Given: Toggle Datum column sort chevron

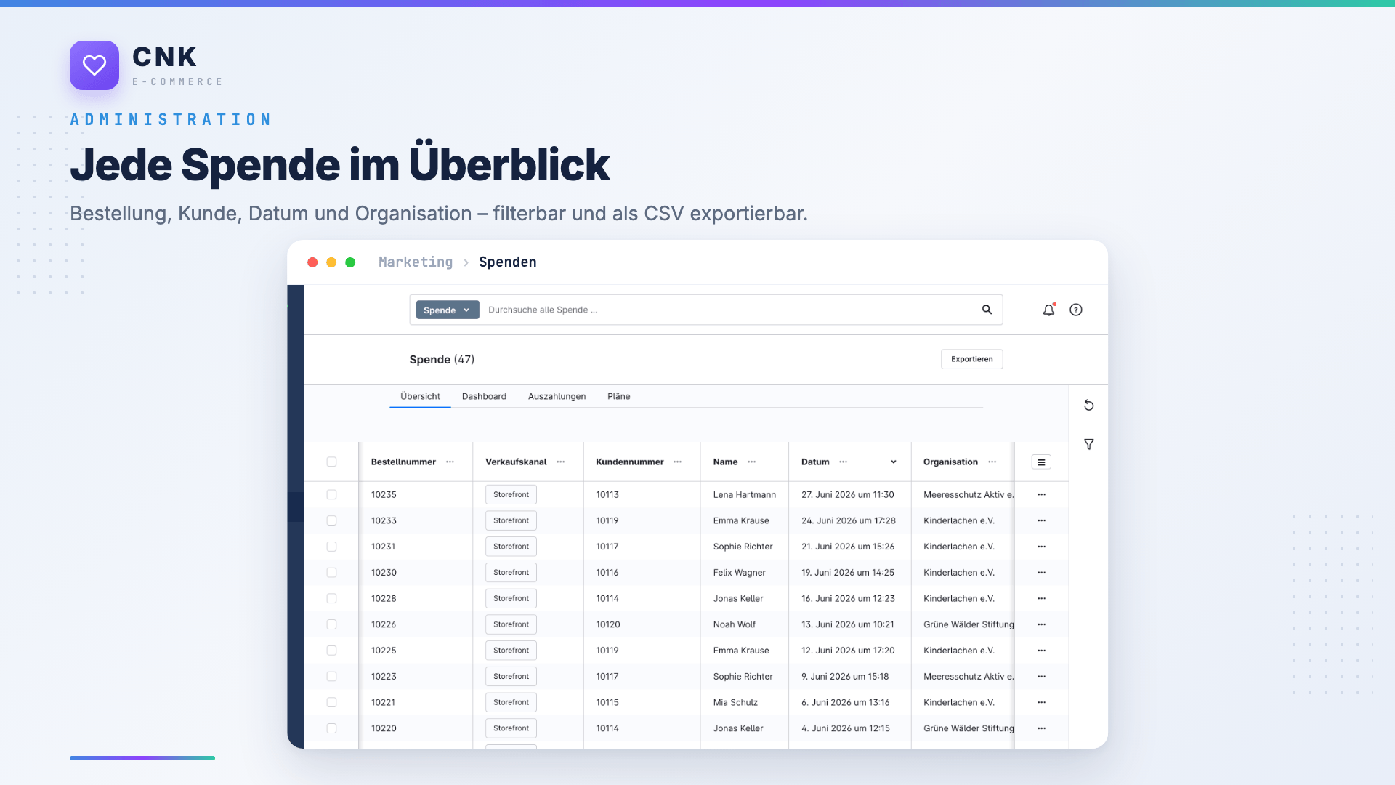Looking at the screenshot, I should point(893,462).
